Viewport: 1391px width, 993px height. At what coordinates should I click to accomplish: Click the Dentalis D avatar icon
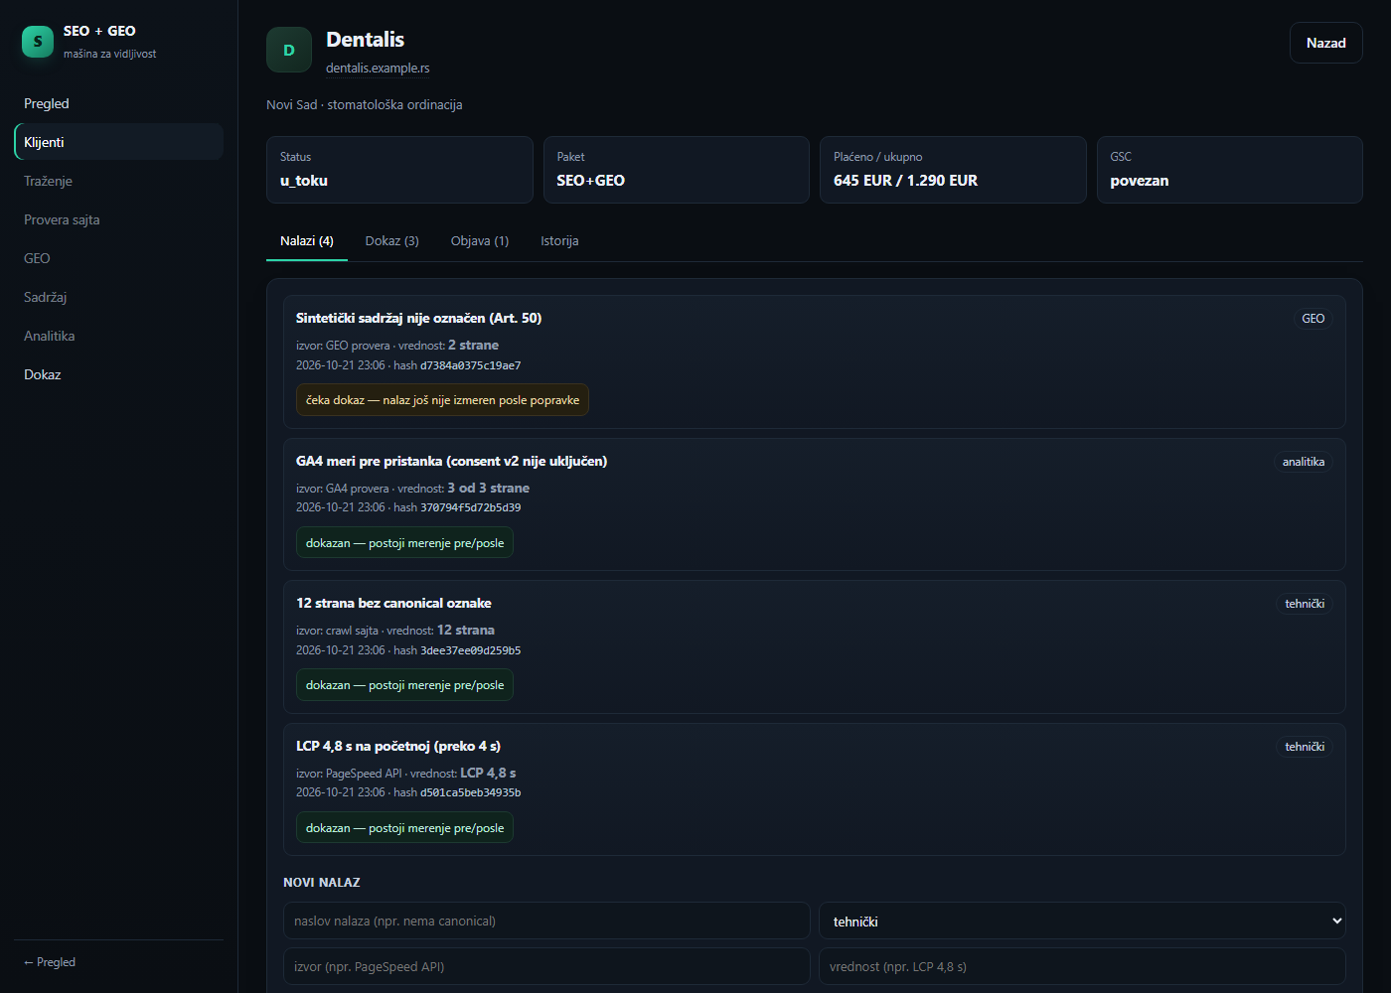[289, 50]
